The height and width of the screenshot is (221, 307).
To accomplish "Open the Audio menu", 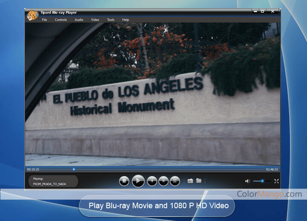I will [x=79, y=20].
